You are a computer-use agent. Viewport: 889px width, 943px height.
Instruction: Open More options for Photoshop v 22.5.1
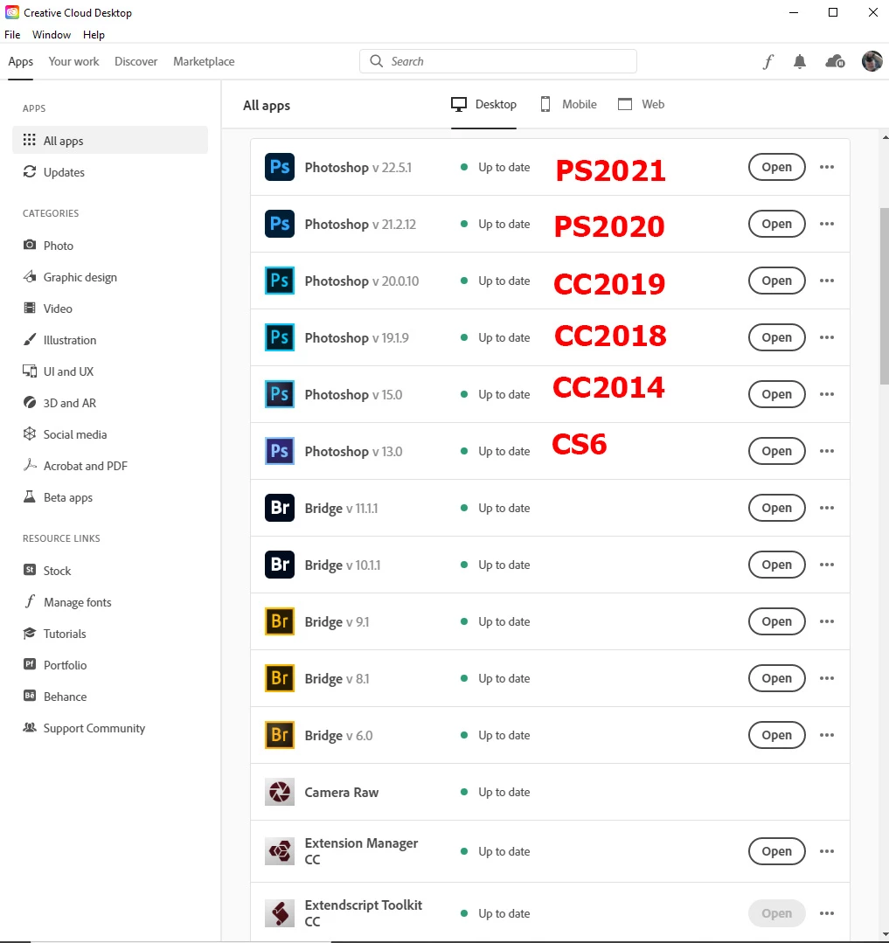point(827,167)
